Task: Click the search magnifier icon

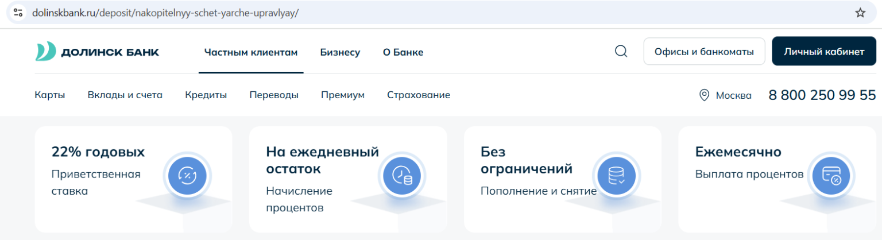Action: click(x=621, y=52)
